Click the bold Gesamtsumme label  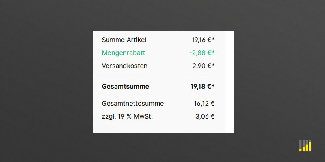pyautogui.click(x=126, y=86)
